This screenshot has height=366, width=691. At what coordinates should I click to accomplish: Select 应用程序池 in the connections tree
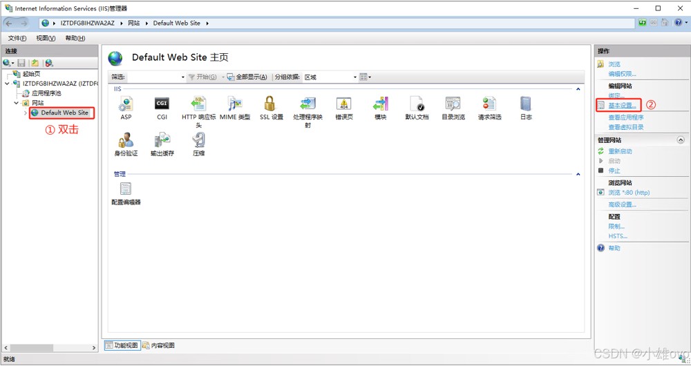pyautogui.click(x=46, y=93)
